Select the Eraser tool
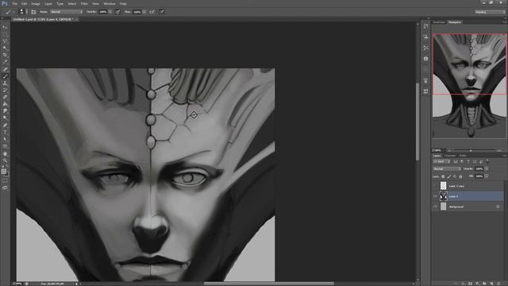This screenshot has height=286, width=508. [x=5, y=97]
